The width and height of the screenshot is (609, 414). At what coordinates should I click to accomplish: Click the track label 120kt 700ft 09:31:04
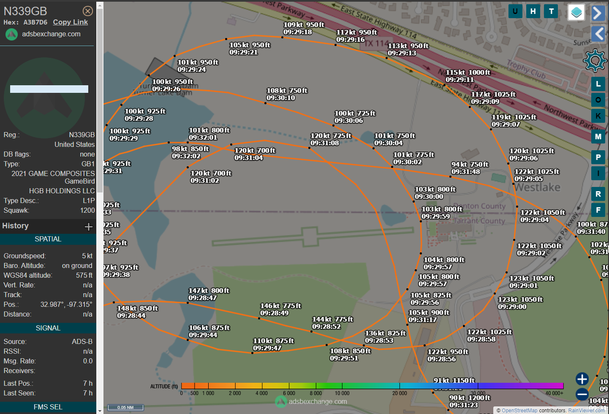255,154
